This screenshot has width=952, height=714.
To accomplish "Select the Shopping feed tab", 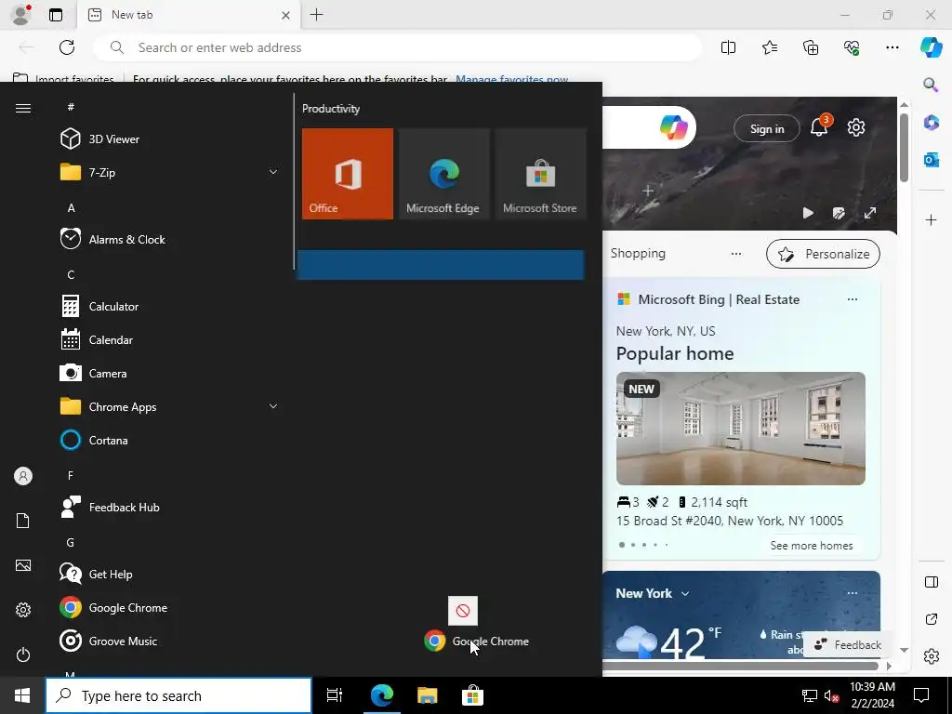I will (638, 253).
